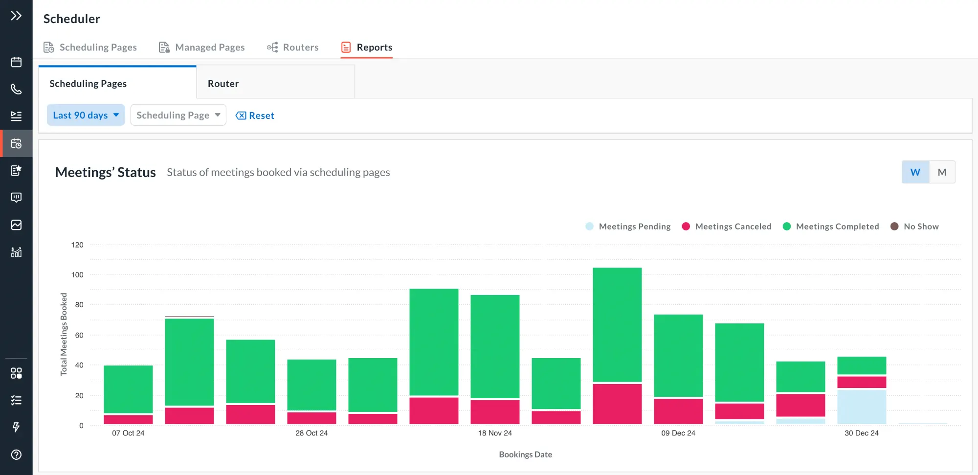The image size is (978, 475).
Task: Go to Managed Pages tab
Action: pyautogui.click(x=201, y=47)
